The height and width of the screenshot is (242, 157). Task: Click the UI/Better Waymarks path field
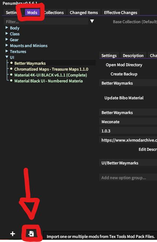(128, 163)
